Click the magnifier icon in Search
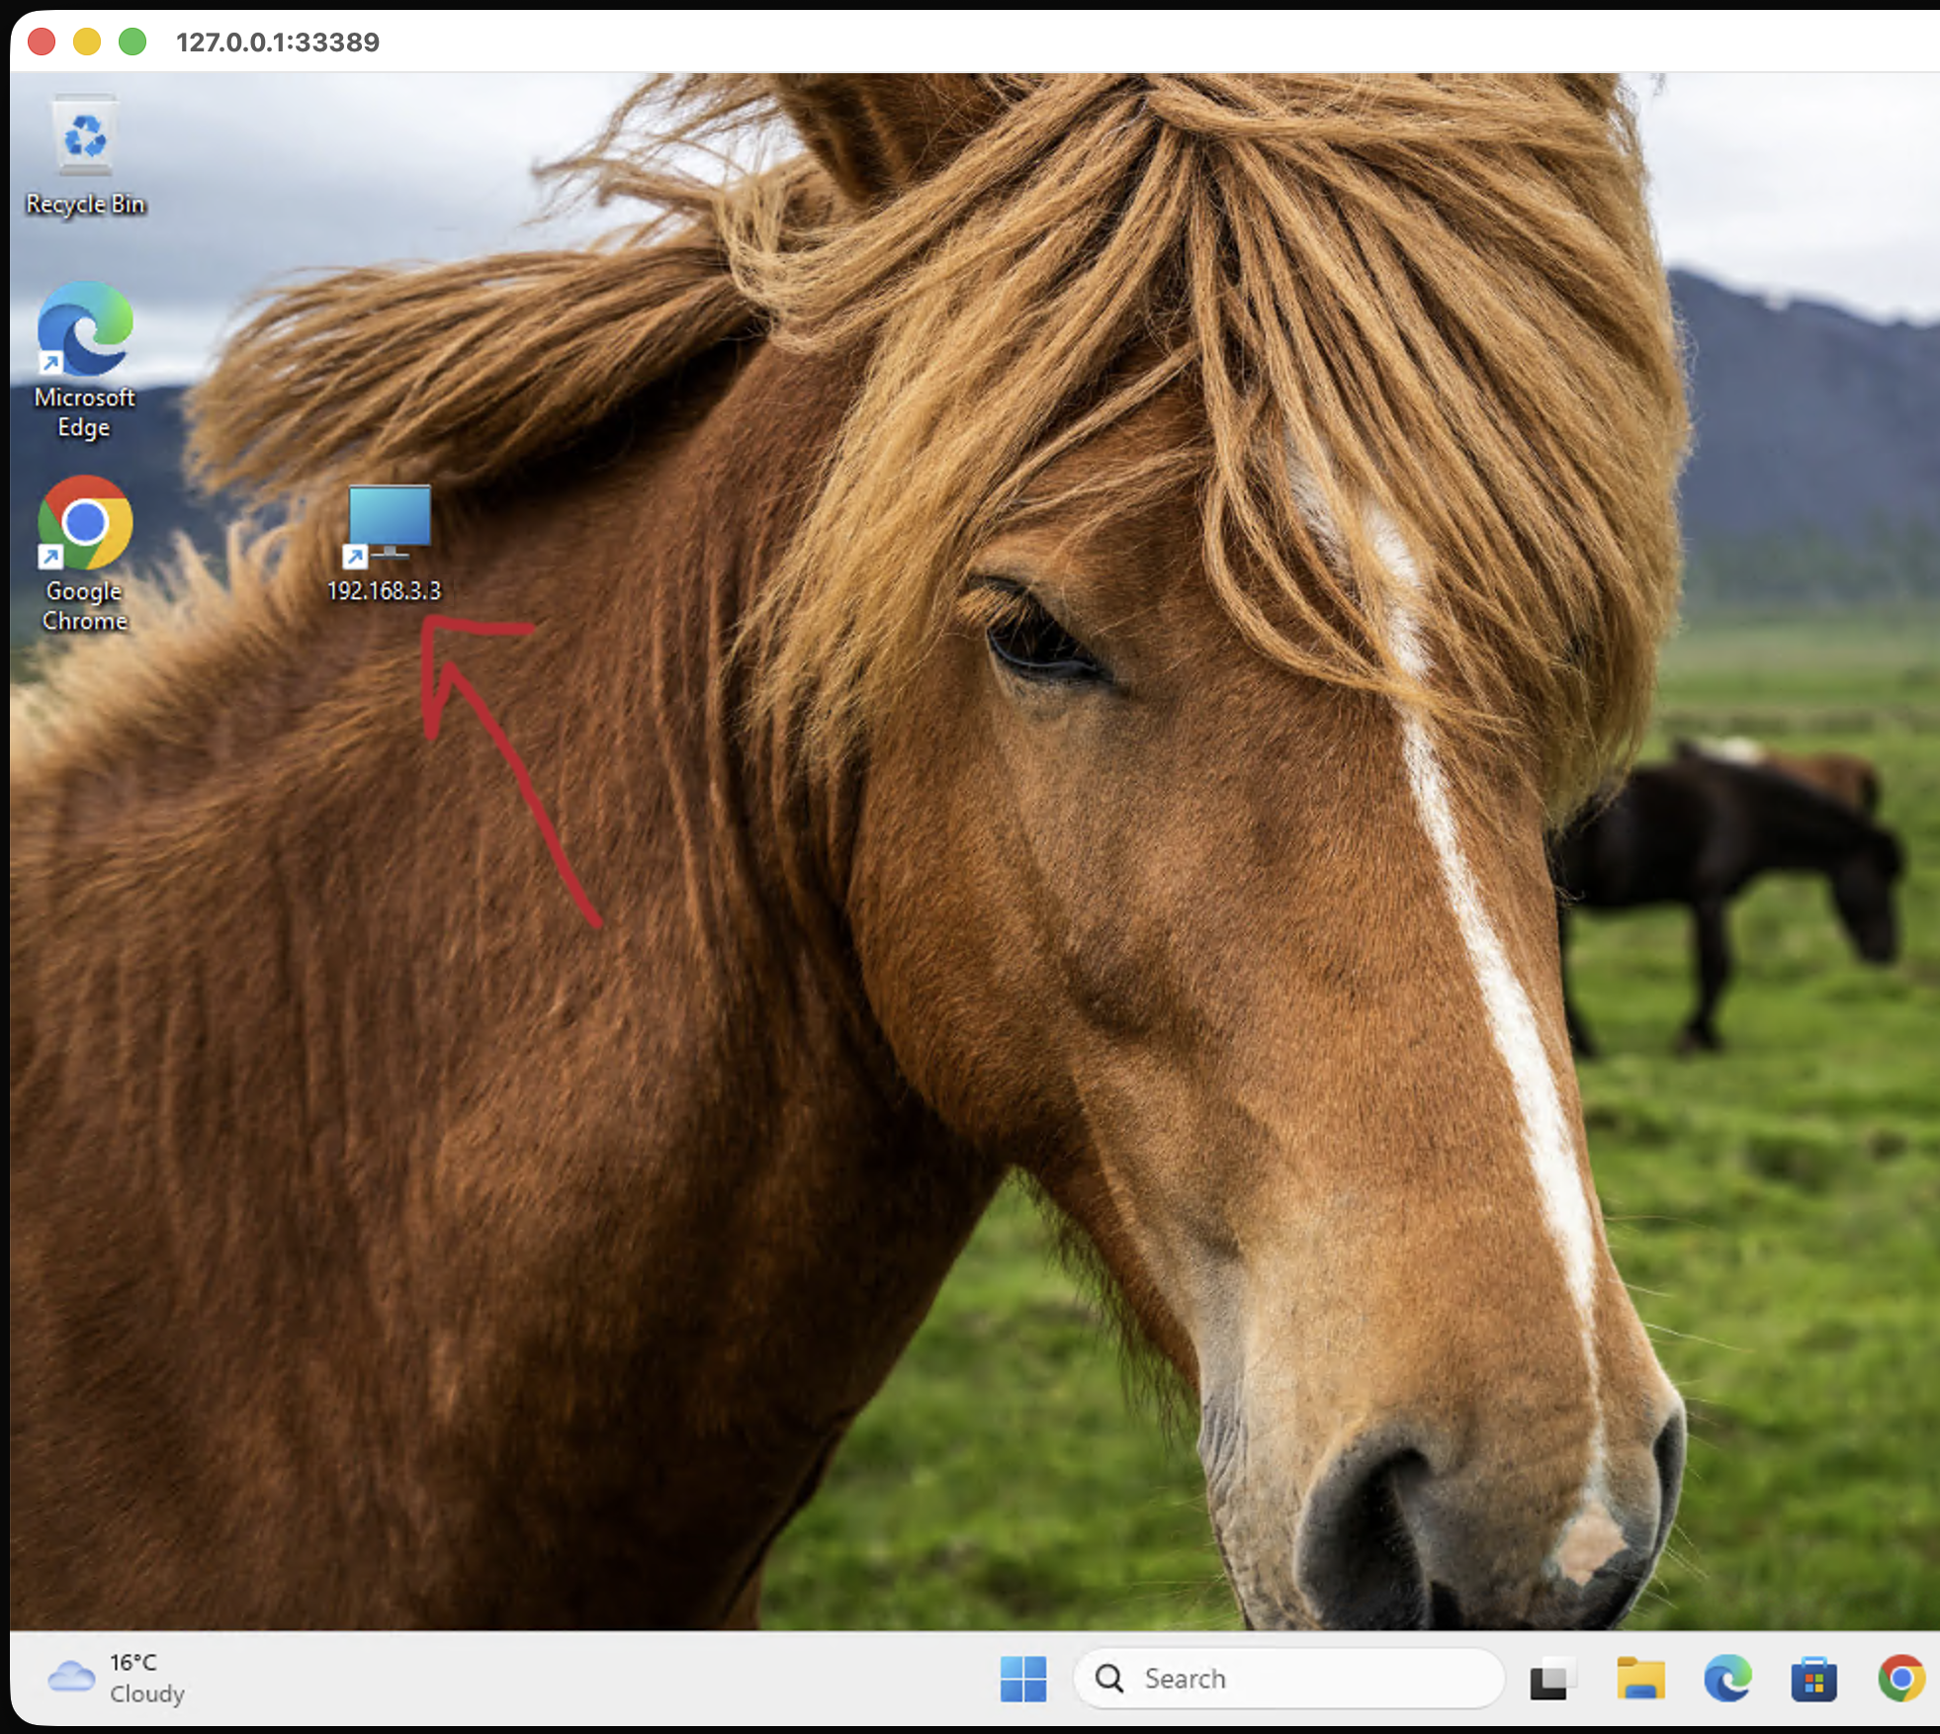The width and height of the screenshot is (1940, 1734). click(x=1109, y=1679)
